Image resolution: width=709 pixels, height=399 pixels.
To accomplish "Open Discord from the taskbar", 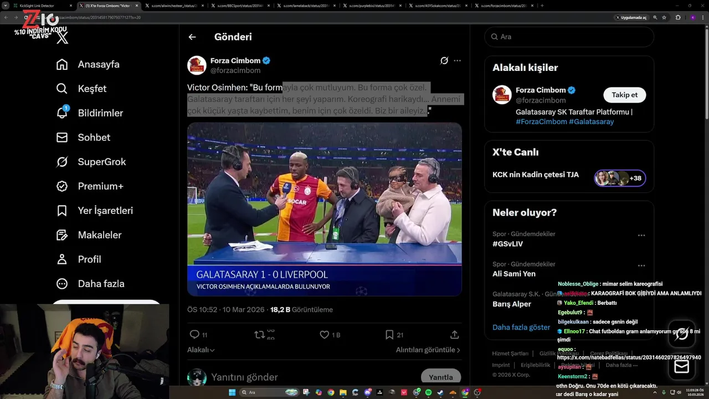I will 368,392.
